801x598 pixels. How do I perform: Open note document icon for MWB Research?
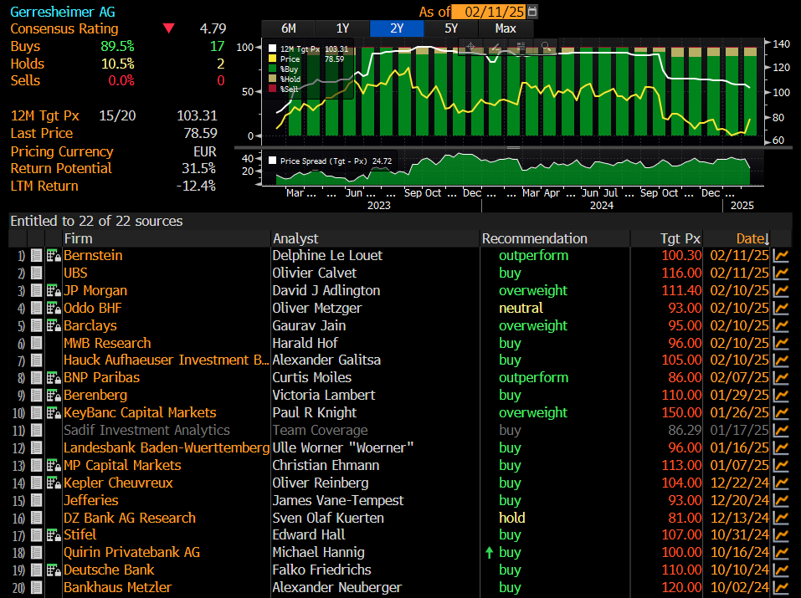pos(36,343)
